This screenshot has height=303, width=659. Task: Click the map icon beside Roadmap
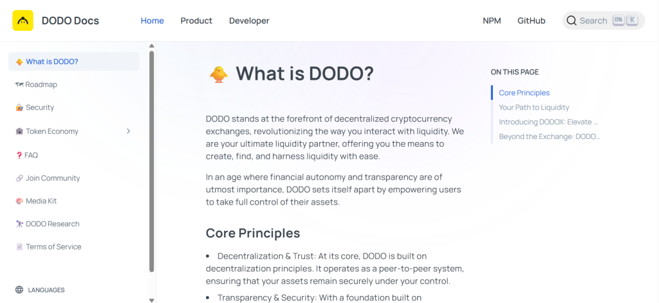tap(19, 84)
